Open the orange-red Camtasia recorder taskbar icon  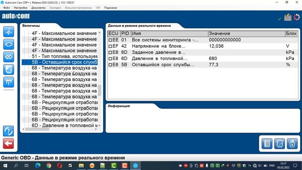(125, 166)
